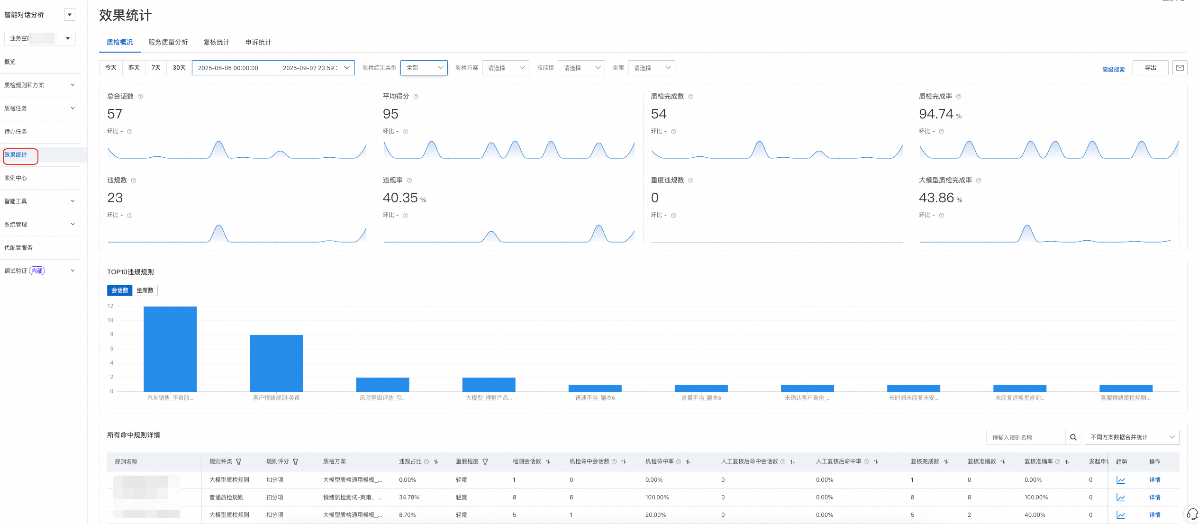Open the 质检结果类型 dropdown showing 全部
The width and height of the screenshot is (1198, 524).
click(424, 68)
